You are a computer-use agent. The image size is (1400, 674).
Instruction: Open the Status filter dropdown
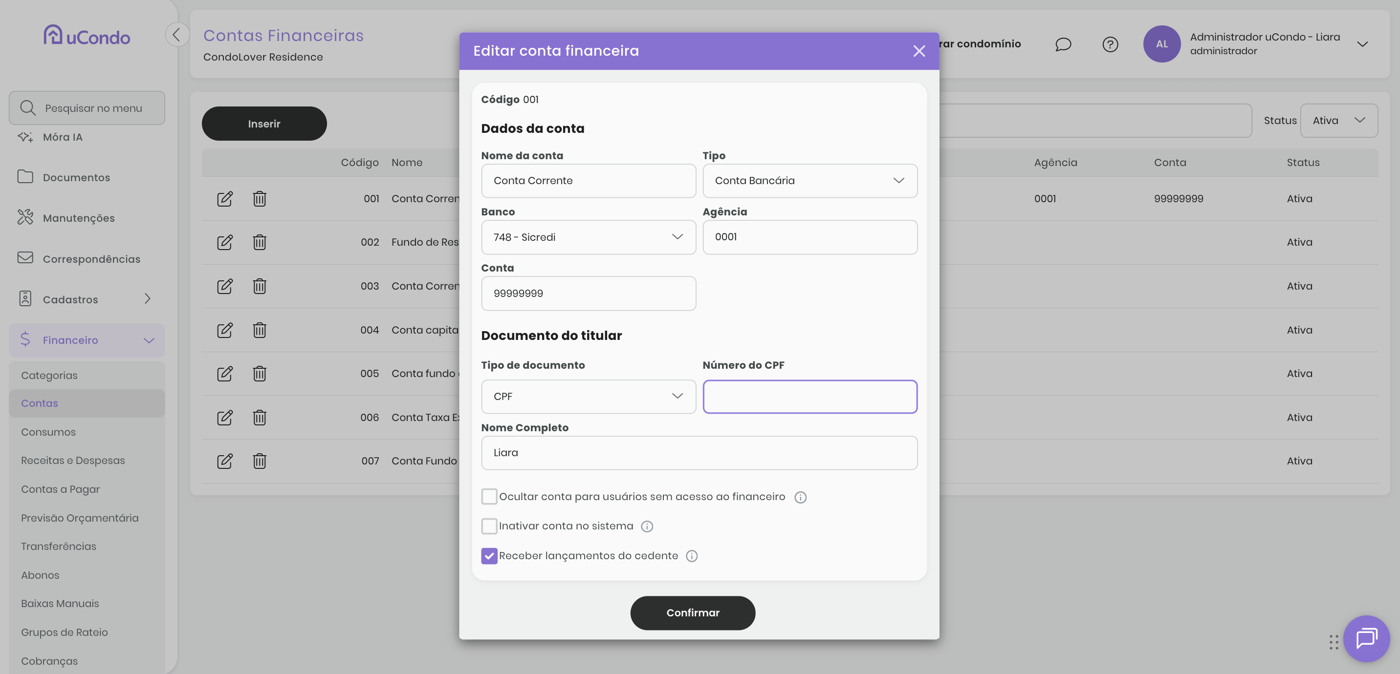click(1338, 121)
